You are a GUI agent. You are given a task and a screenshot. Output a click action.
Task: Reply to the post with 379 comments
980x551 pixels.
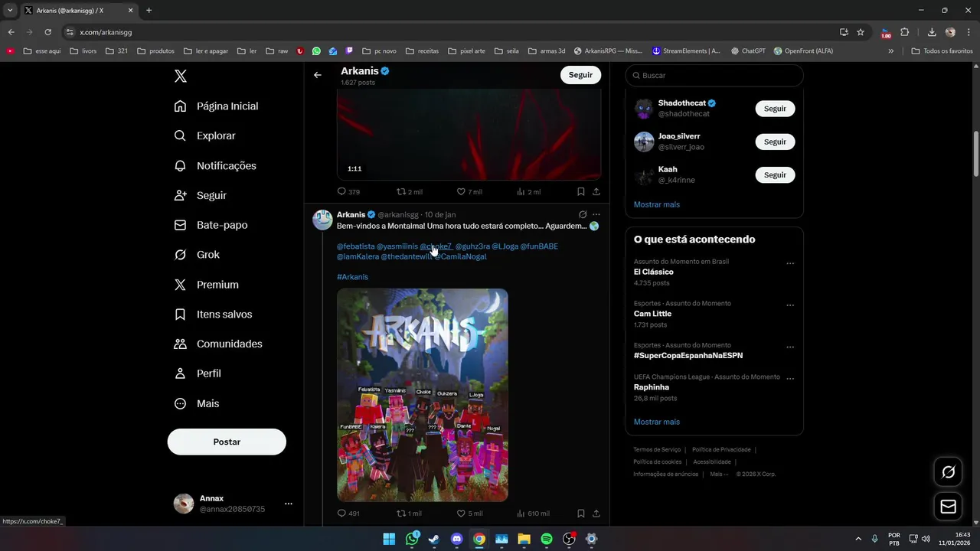[x=348, y=191]
